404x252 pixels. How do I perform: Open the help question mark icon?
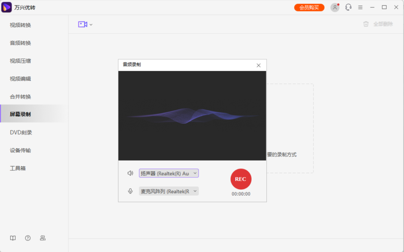coord(28,238)
